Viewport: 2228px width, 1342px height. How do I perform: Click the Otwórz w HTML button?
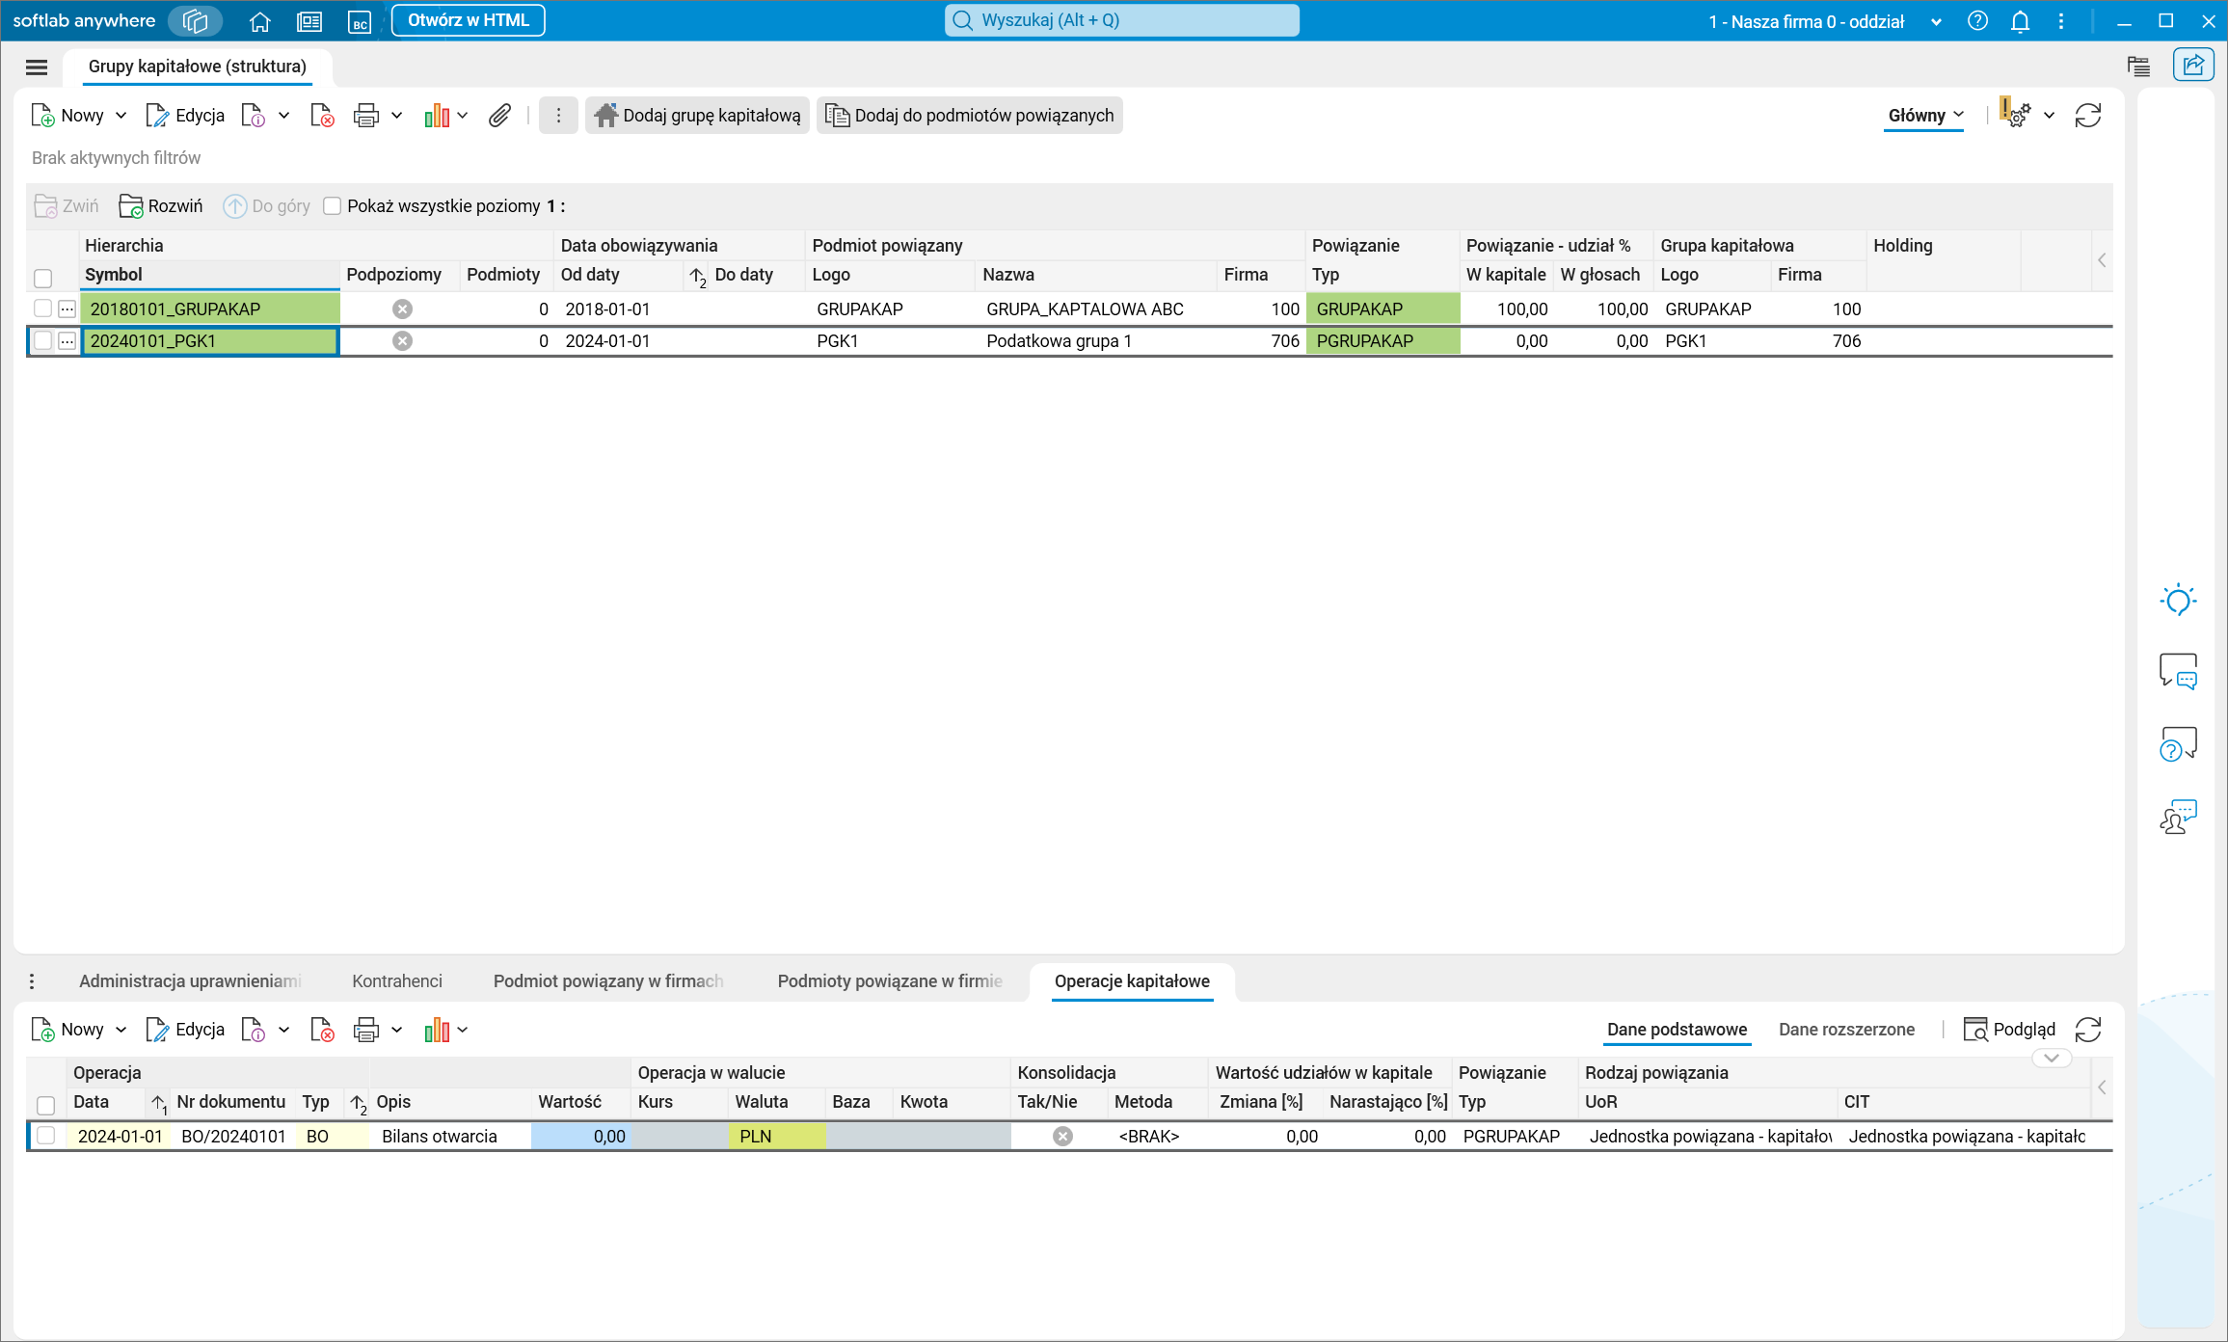click(468, 20)
